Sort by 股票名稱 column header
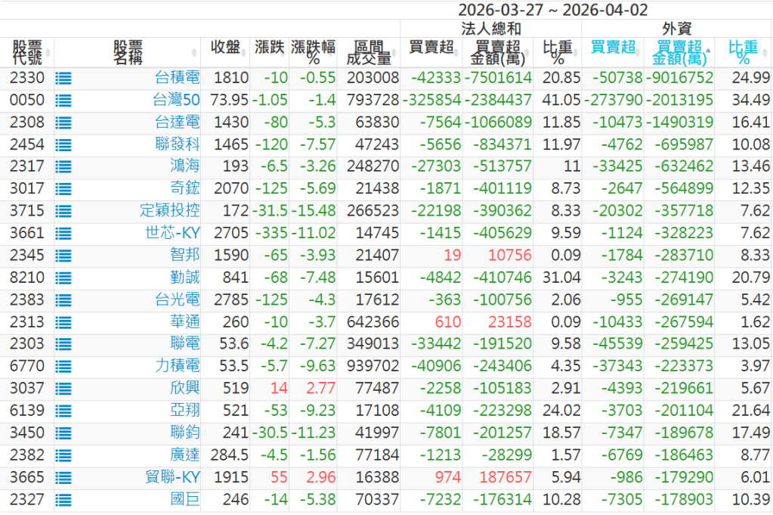This screenshot has width=773, height=515. 128,52
